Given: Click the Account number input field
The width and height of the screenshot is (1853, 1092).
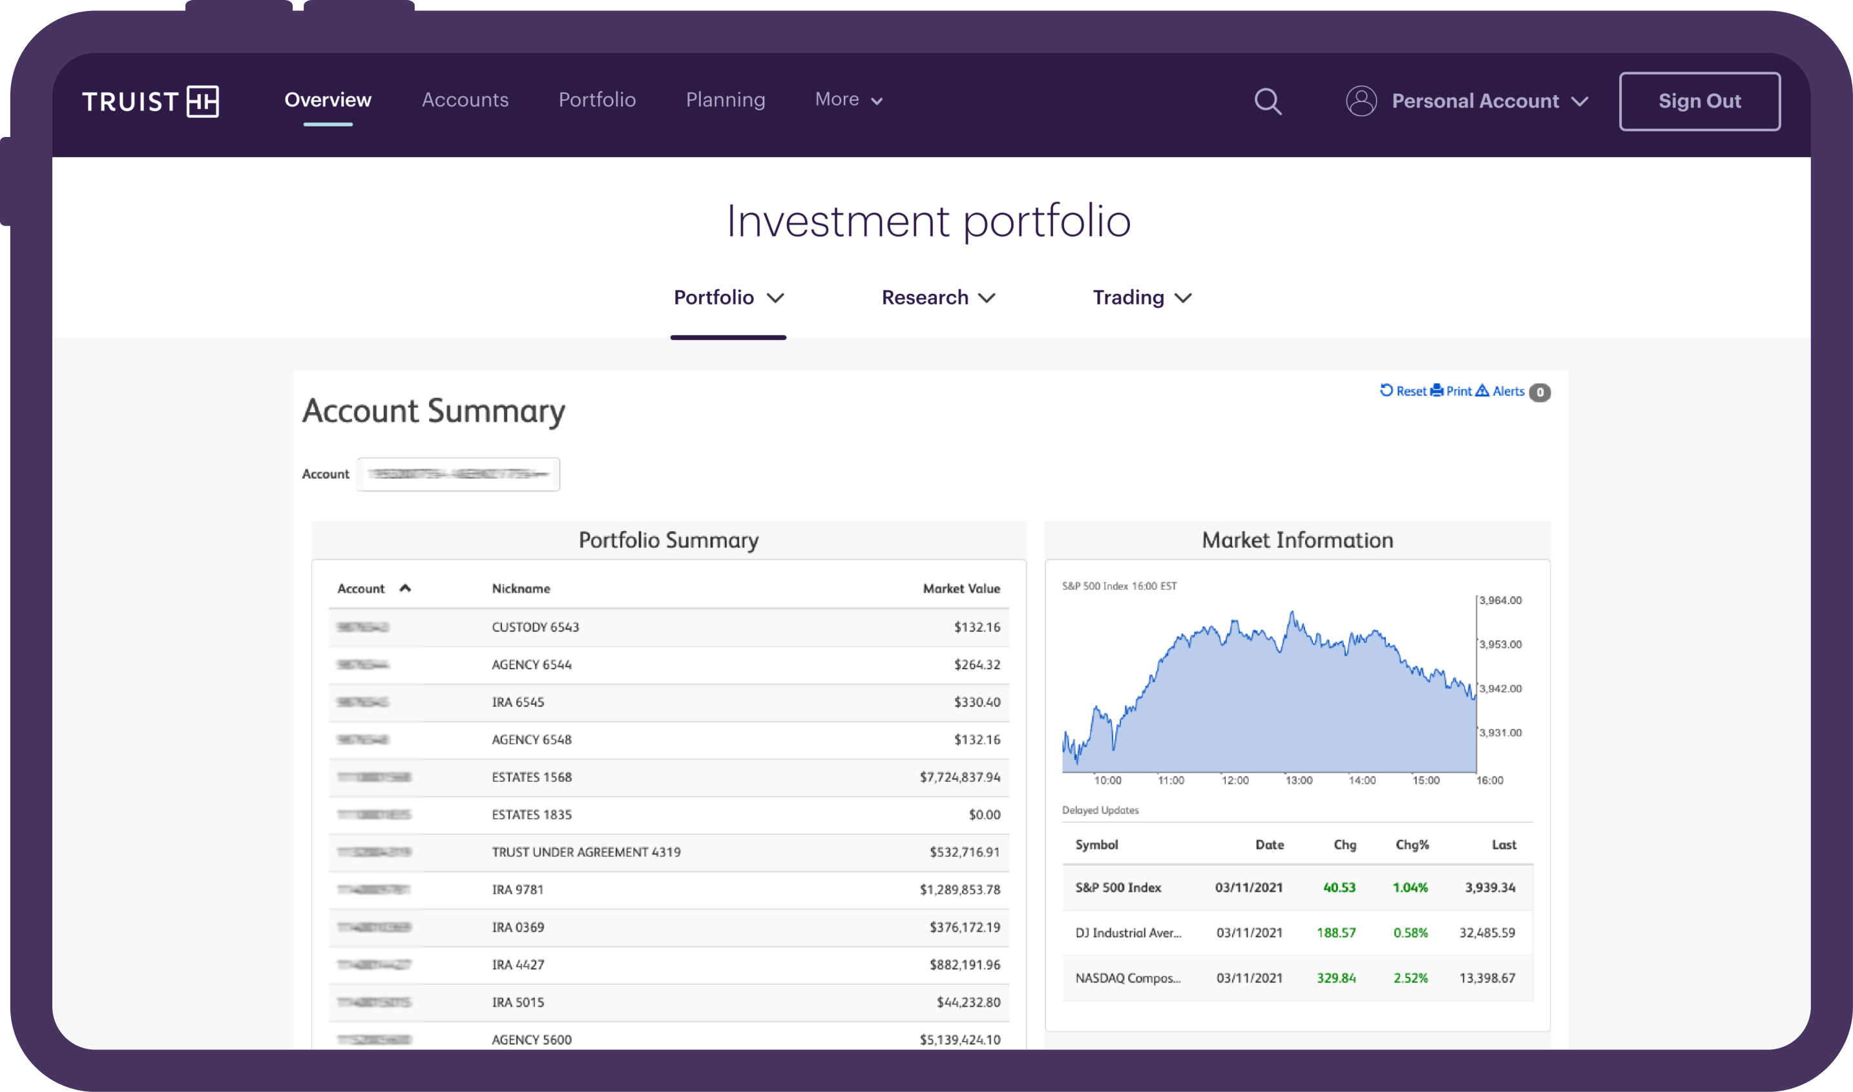Looking at the screenshot, I should (x=459, y=473).
